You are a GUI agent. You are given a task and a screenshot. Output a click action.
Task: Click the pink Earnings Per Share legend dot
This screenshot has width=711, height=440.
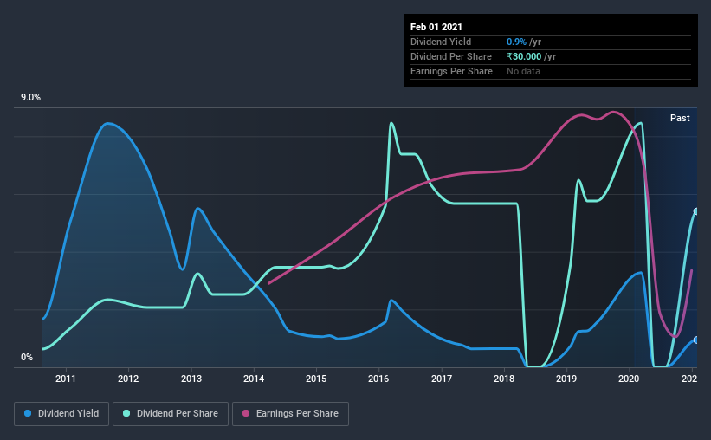pyautogui.click(x=246, y=413)
